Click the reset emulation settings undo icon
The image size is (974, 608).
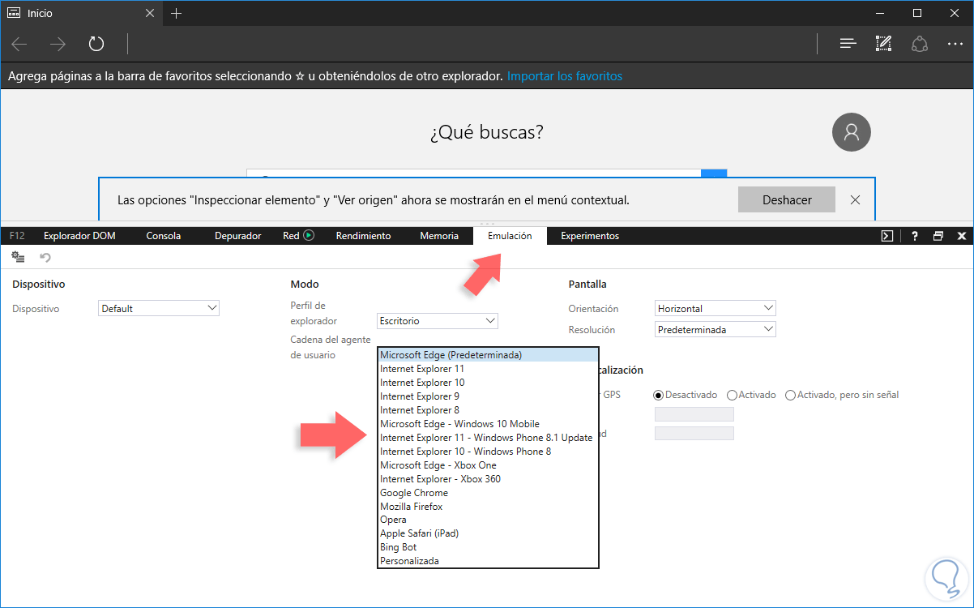(x=45, y=257)
